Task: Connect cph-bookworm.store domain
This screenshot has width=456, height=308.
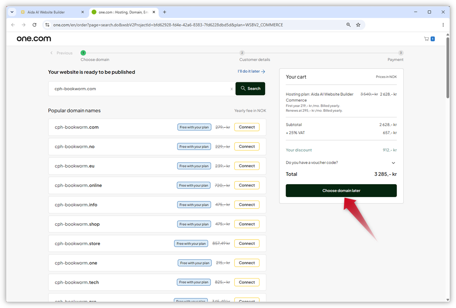Action: click(x=247, y=244)
